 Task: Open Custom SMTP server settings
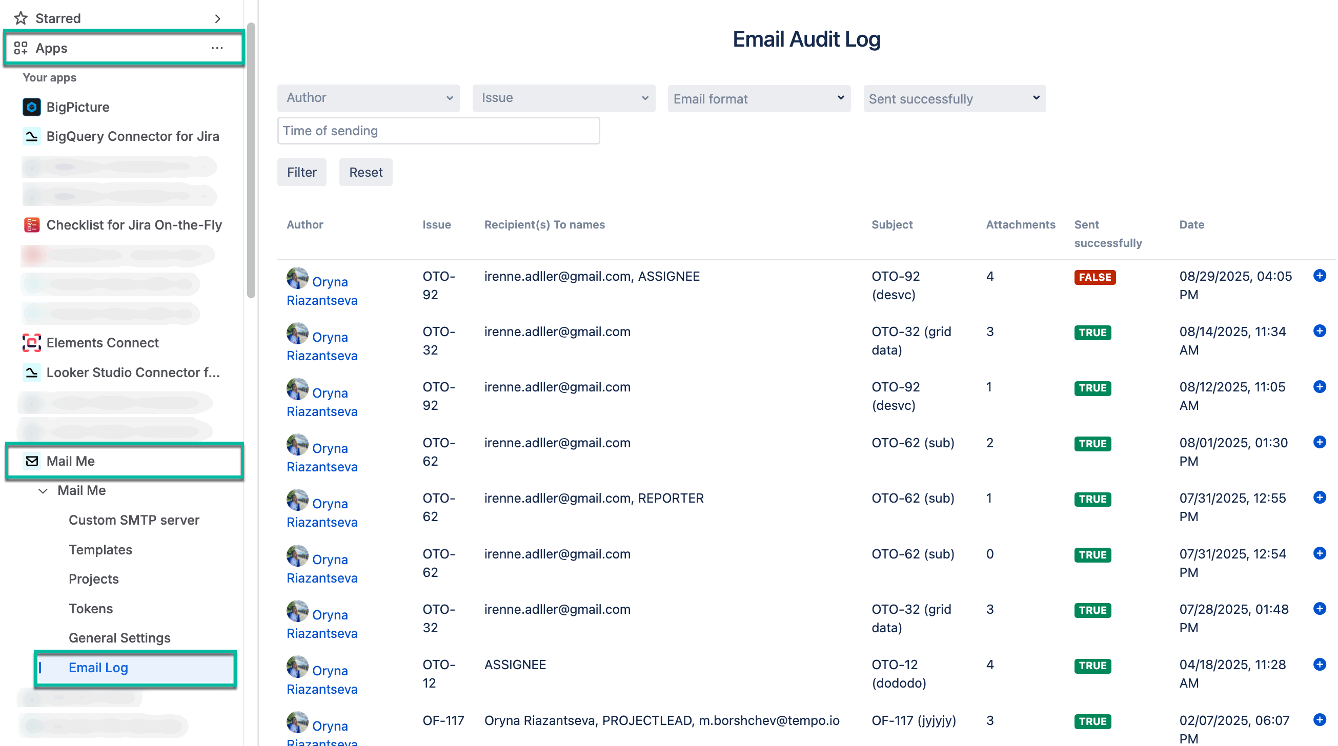click(134, 520)
